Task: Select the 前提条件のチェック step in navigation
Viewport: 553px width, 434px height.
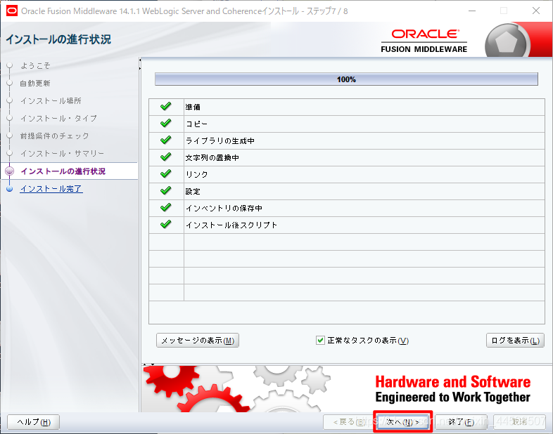Action: [x=55, y=136]
